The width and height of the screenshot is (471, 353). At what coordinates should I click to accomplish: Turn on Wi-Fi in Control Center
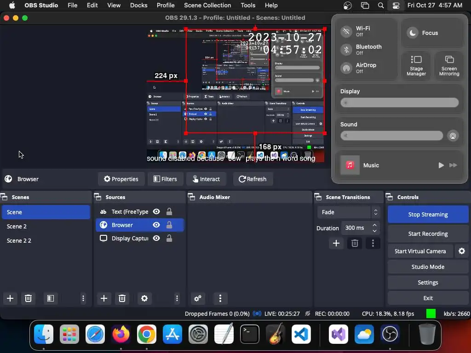point(346,31)
